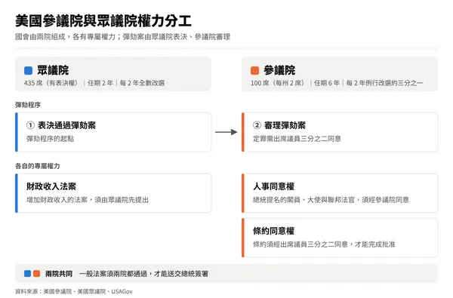This screenshot has width=453, height=298.
Task: Click the section label 各自的專屬權力
Action: point(38,166)
